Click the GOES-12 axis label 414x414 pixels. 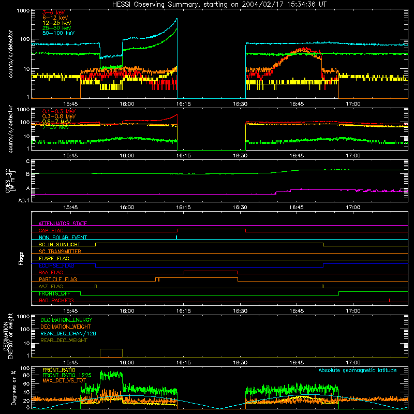[x=10, y=181]
